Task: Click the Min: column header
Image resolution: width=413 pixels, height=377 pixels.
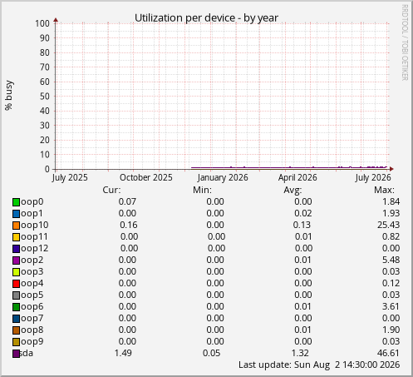Action: click(x=202, y=190)
